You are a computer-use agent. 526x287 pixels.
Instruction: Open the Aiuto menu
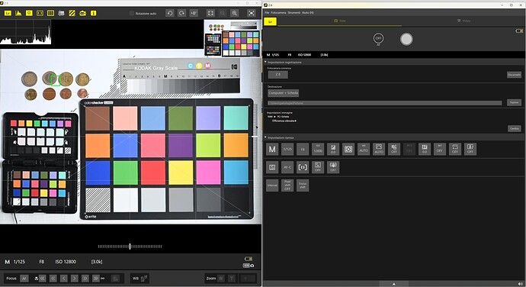coord(308,13)
